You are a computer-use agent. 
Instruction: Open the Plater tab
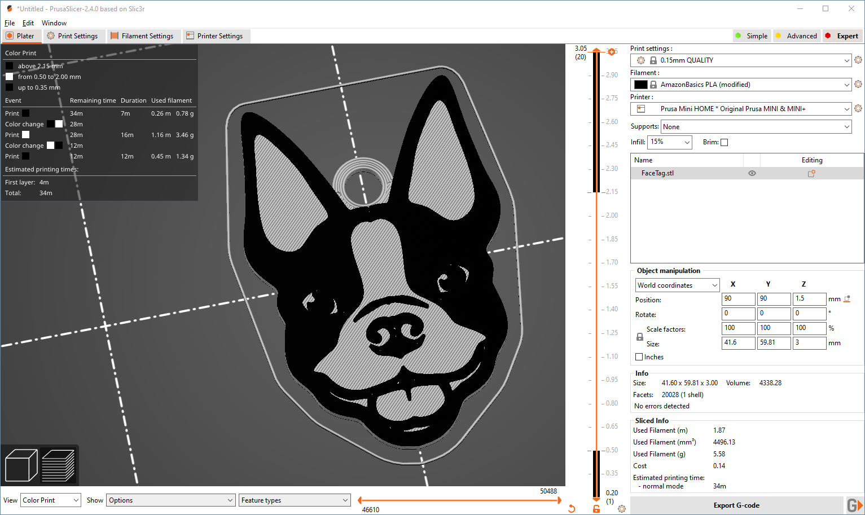coord(20,36)
